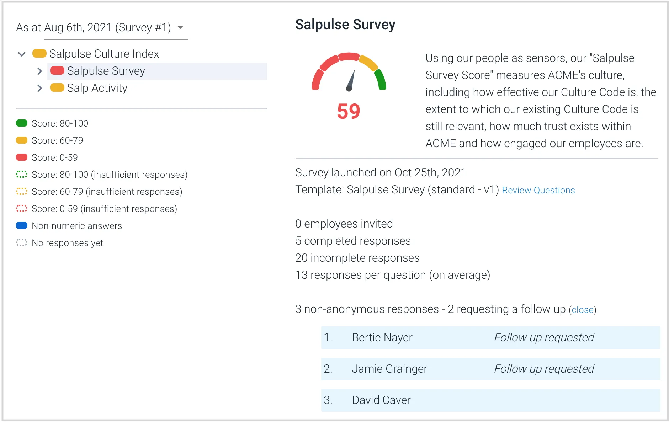Click the 'Salpulse Survey' heading
The height and width of the screenshot is (422, 669).
pos(345,25)
